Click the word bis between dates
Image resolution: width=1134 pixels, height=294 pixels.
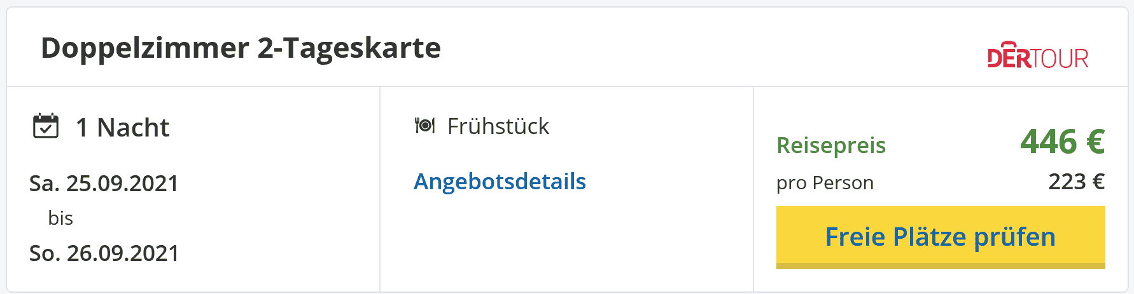click(60, 218)
